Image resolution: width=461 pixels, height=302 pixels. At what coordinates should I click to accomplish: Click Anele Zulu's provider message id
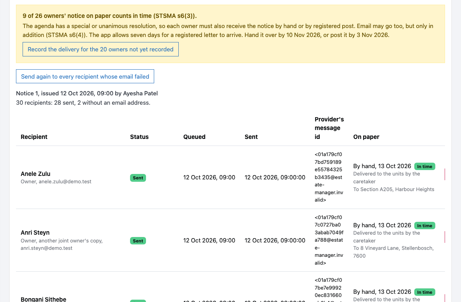click(x=329, y=177)
